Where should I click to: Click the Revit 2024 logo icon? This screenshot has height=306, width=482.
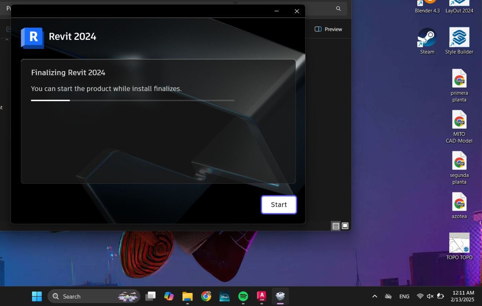coord(32,38)
